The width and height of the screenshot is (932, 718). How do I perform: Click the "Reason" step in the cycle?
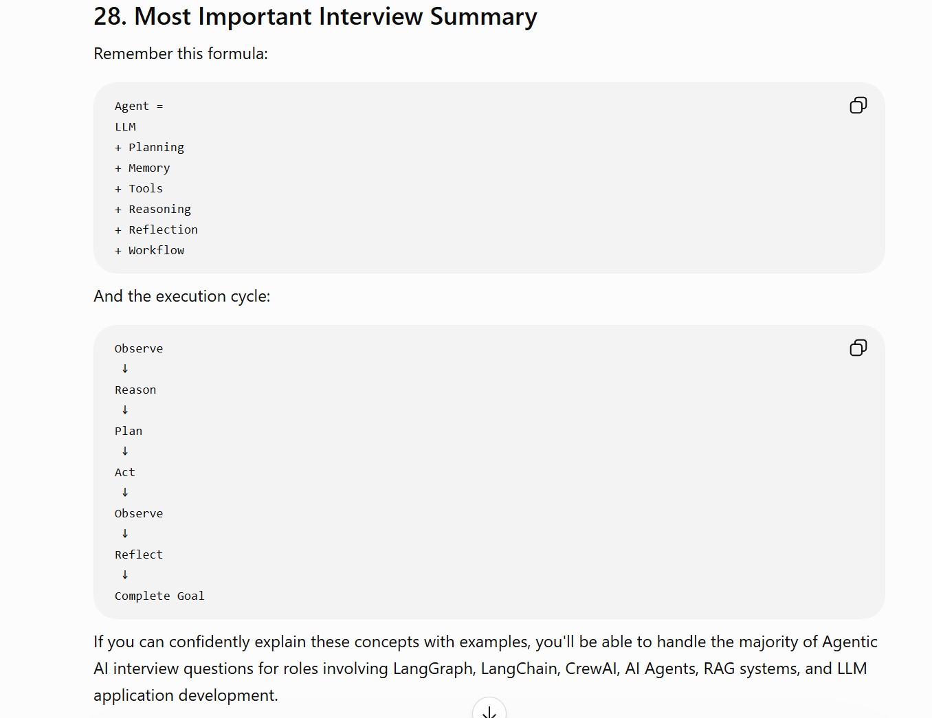click(135, 390)
